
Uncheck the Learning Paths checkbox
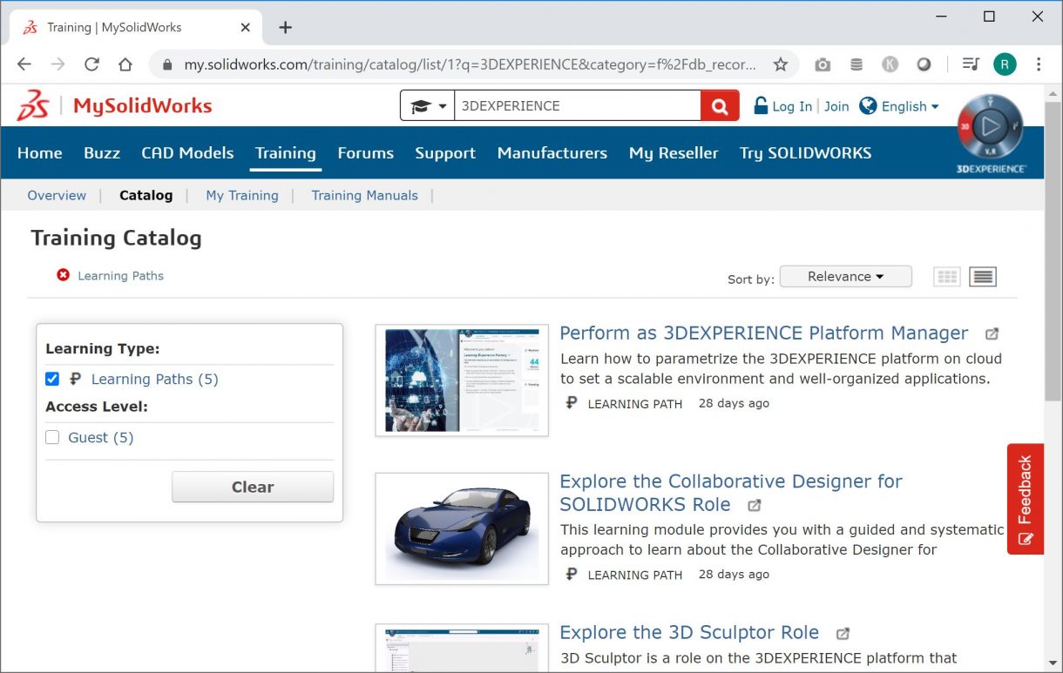click(x=52, y=379)
